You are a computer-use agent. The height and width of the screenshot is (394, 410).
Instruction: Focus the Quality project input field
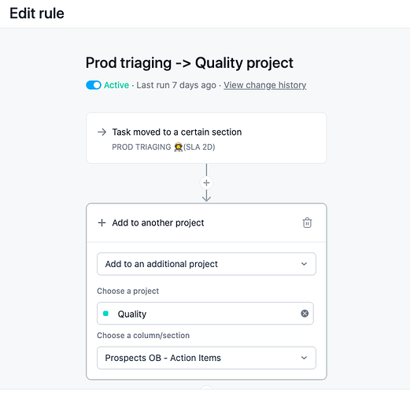point(205,314)
